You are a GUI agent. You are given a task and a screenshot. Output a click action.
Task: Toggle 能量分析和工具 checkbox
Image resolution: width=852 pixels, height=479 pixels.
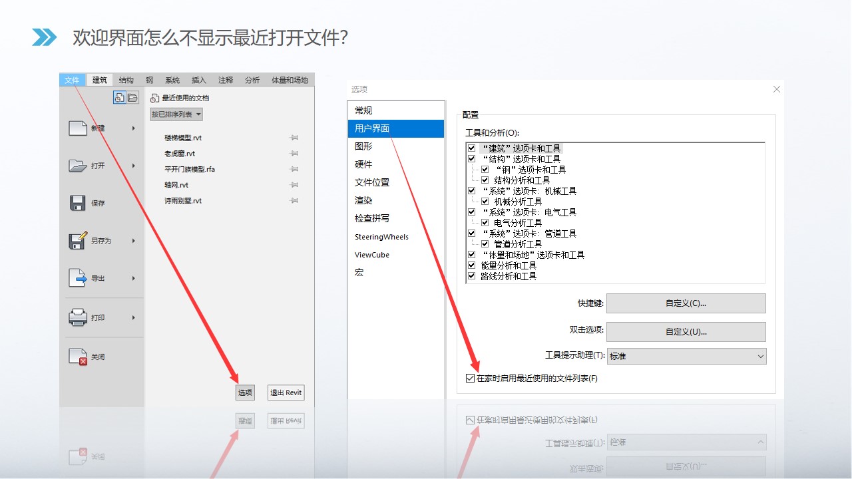(x=472, y=265)
